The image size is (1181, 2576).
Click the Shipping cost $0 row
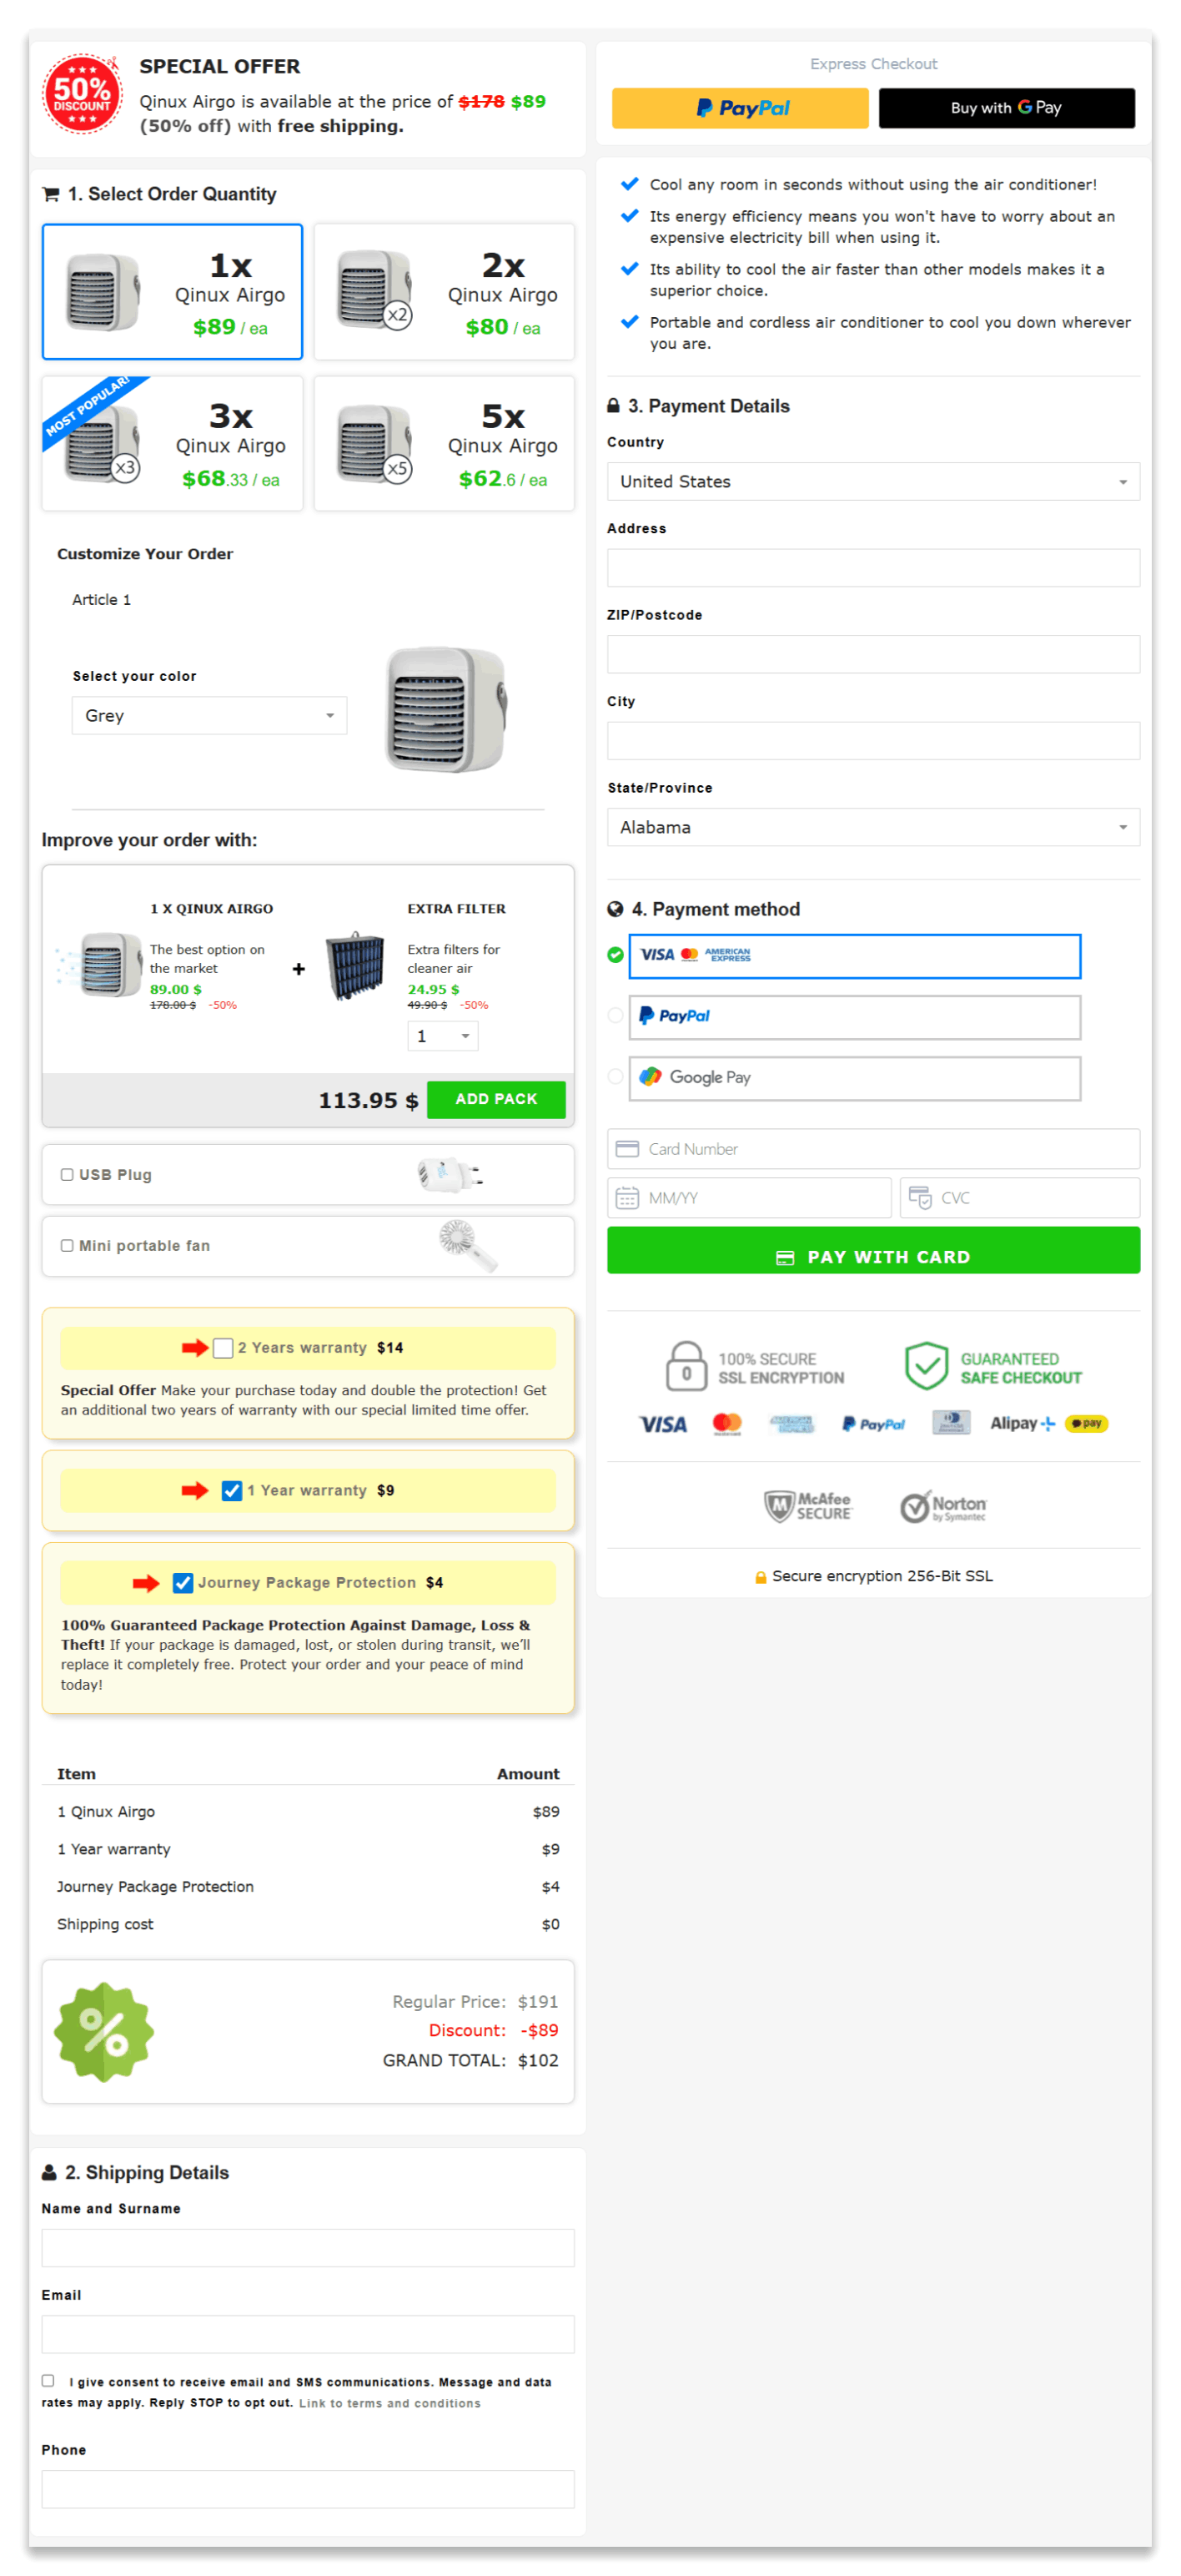[308, 1925]
